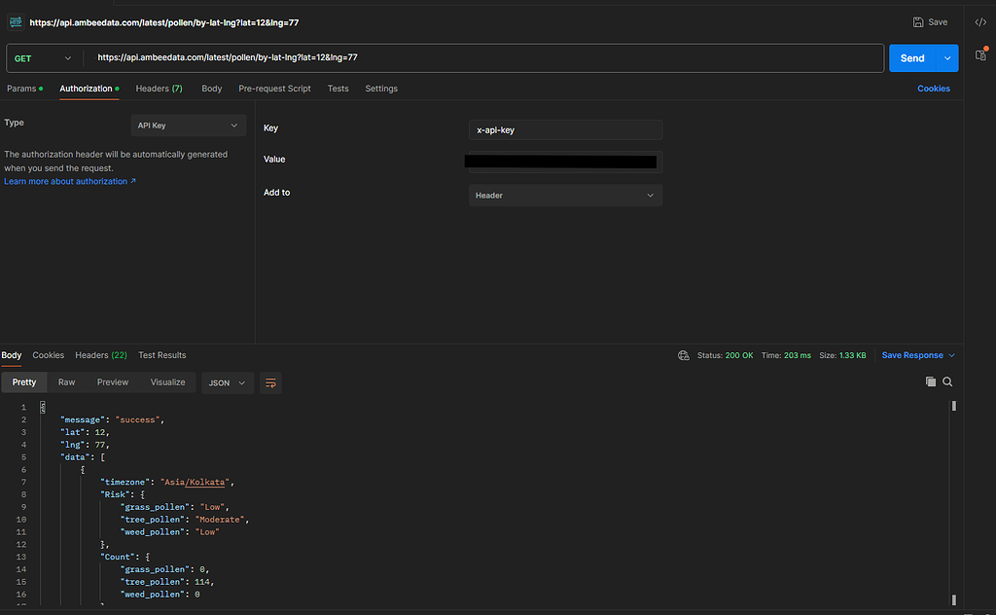Search the response with the magnifier icon
The height and width of the screenshot is (615, 996).
tap(948, 381)
